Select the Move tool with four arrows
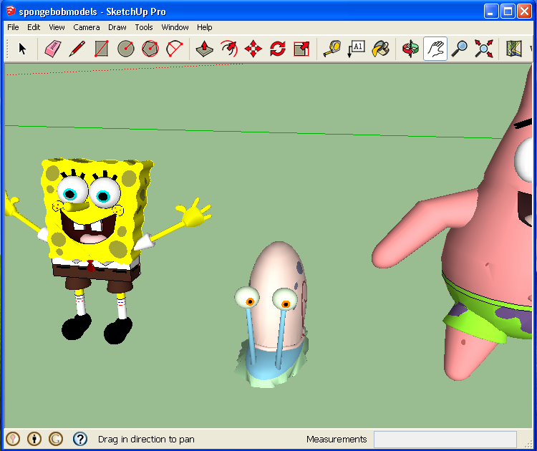 (x=253, y=49)
